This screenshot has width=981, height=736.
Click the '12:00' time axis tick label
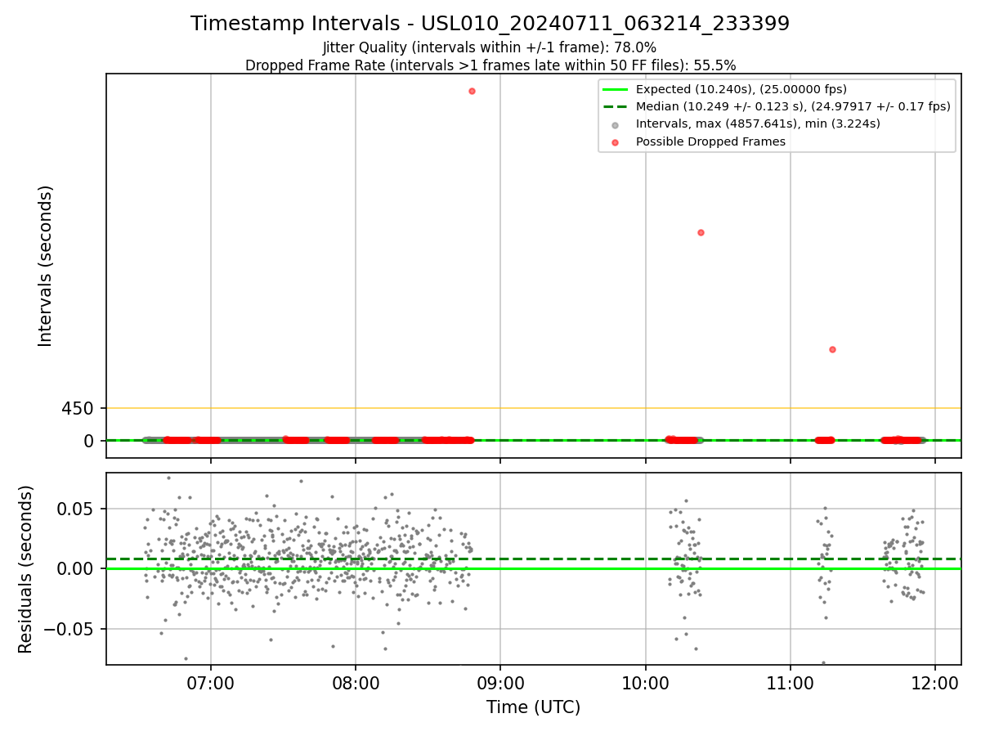pos(935,682)
